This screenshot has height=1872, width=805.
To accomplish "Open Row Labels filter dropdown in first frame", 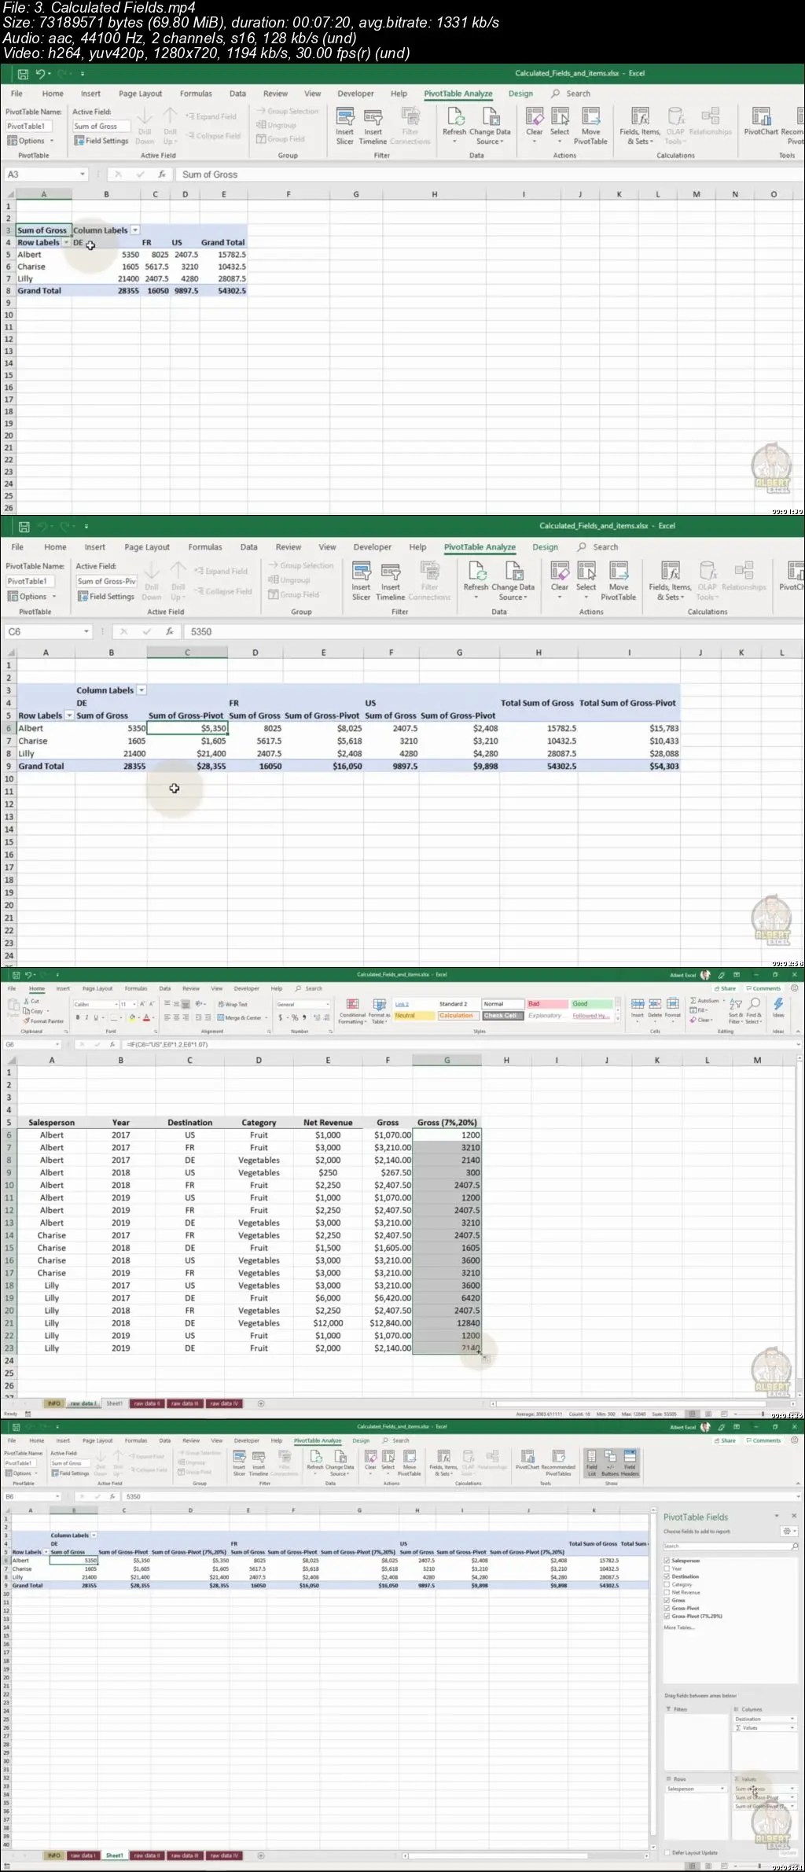I will [x=66, y=242].
